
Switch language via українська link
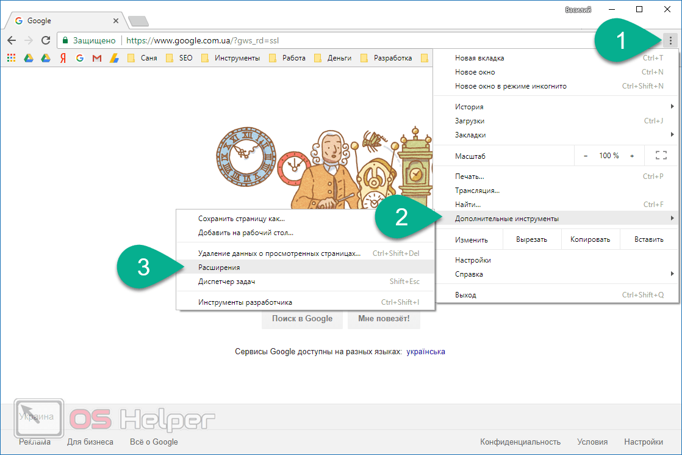click(425, 351)
